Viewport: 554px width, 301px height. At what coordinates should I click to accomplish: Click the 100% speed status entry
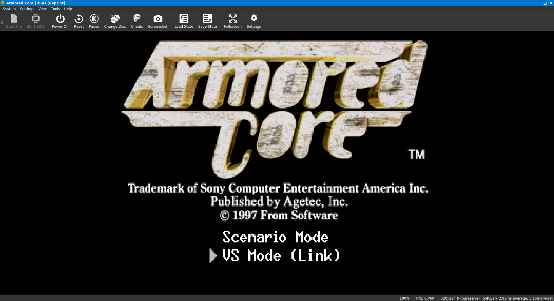click(404, 298)
